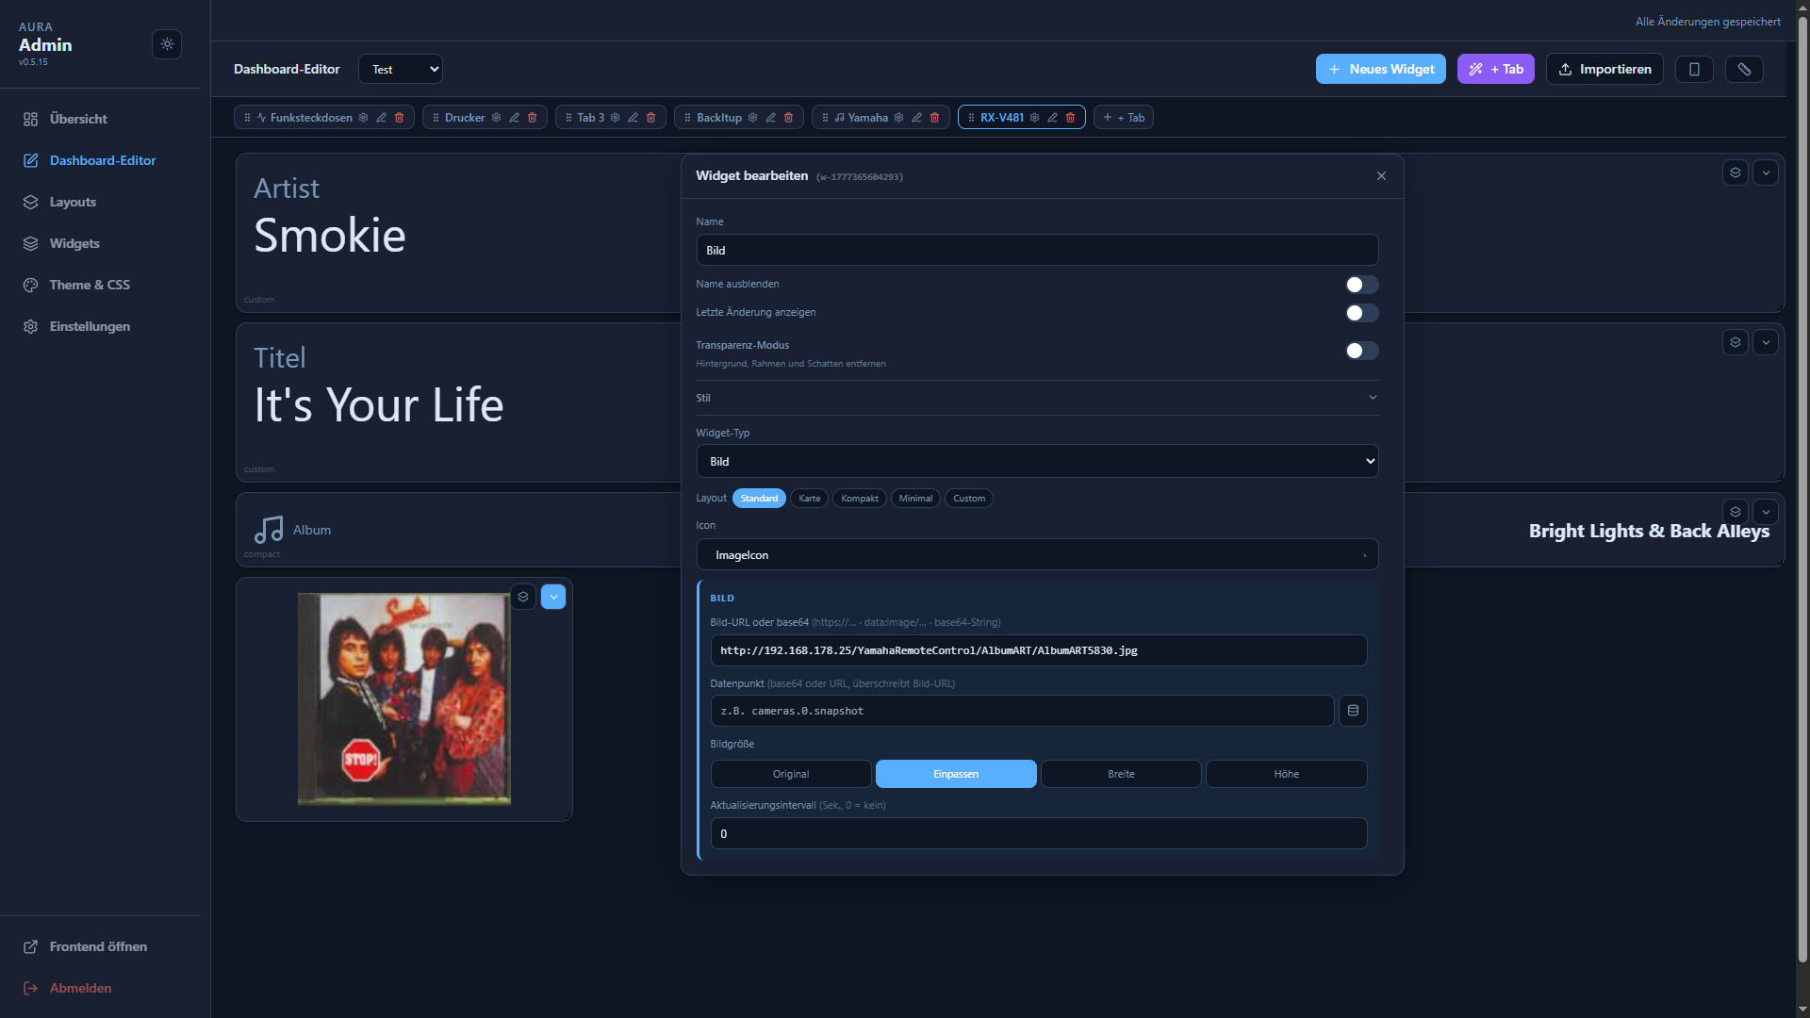Viewport: 1810px width, 1018px height.
Task: Open the mobile preview icon in the toolbar
Action: [1694, 69]
